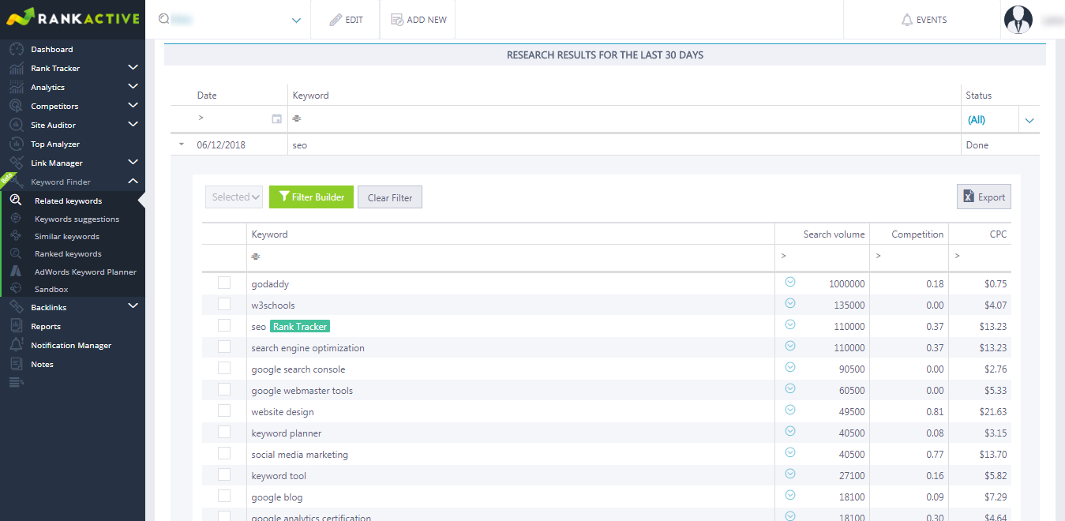Click the AdWords Keyword Planner icon
Image resolution: width=1065 pixels, height=521 pixels.
pos(16,272)
